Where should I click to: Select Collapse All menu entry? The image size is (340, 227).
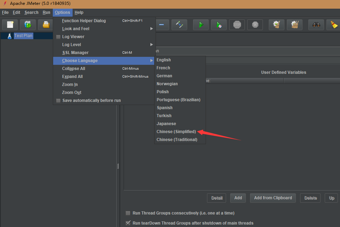pyautogui.click(x=104, y=69)
